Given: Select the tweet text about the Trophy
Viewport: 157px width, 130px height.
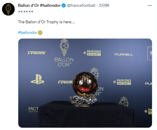Looking at the screenshot, I should (x=46, y=22).
